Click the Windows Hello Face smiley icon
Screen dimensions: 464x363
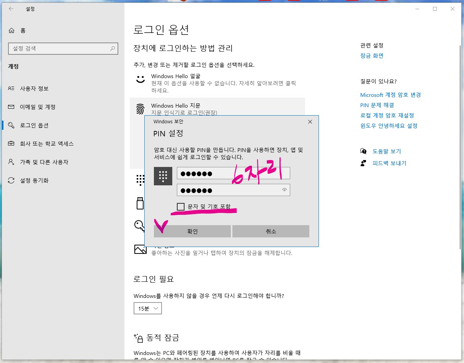coord(141,79)
